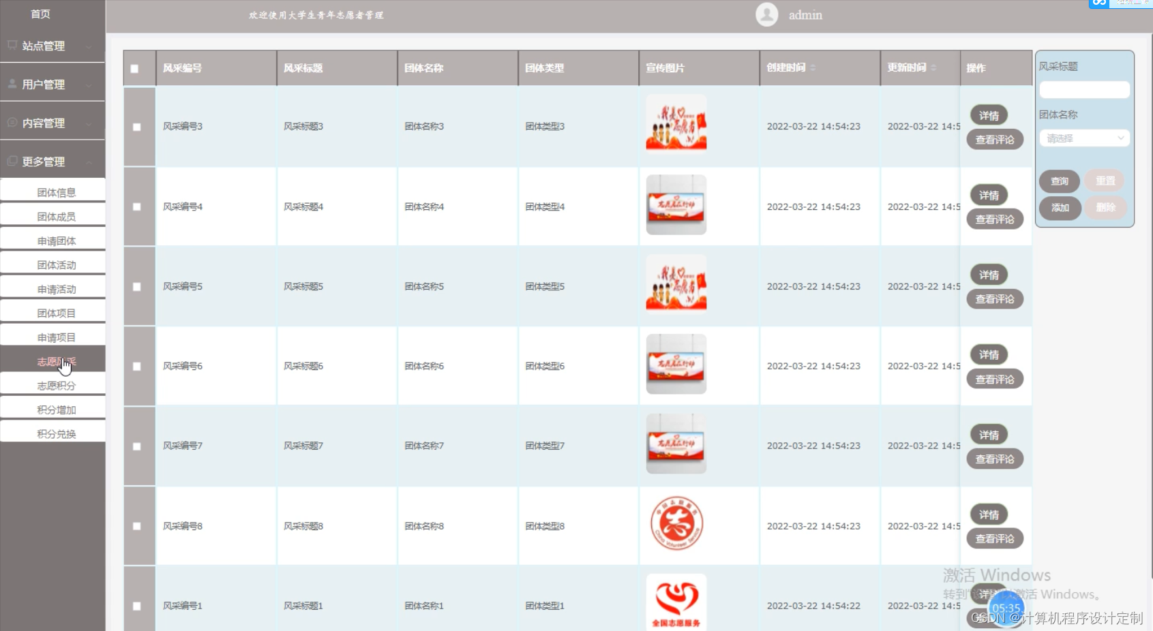This screenshot has height=631, width=1153.
Task: Open promo image of 风采编号6
Action: (x=676, y=365)
